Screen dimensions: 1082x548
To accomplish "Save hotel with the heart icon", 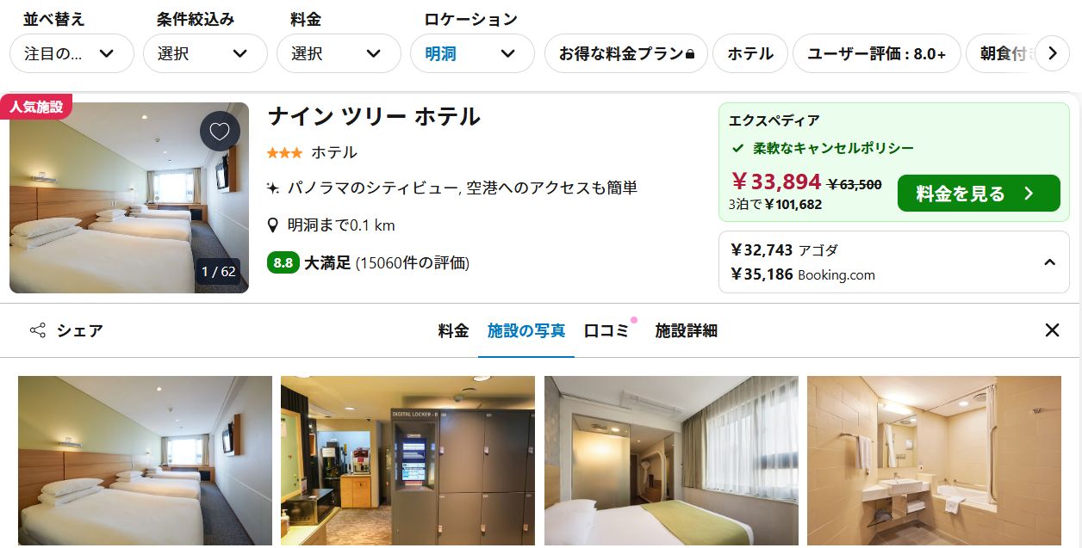I will (220, 132).
